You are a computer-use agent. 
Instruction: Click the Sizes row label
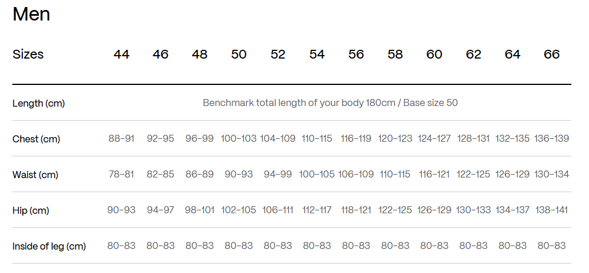point(28,54)
